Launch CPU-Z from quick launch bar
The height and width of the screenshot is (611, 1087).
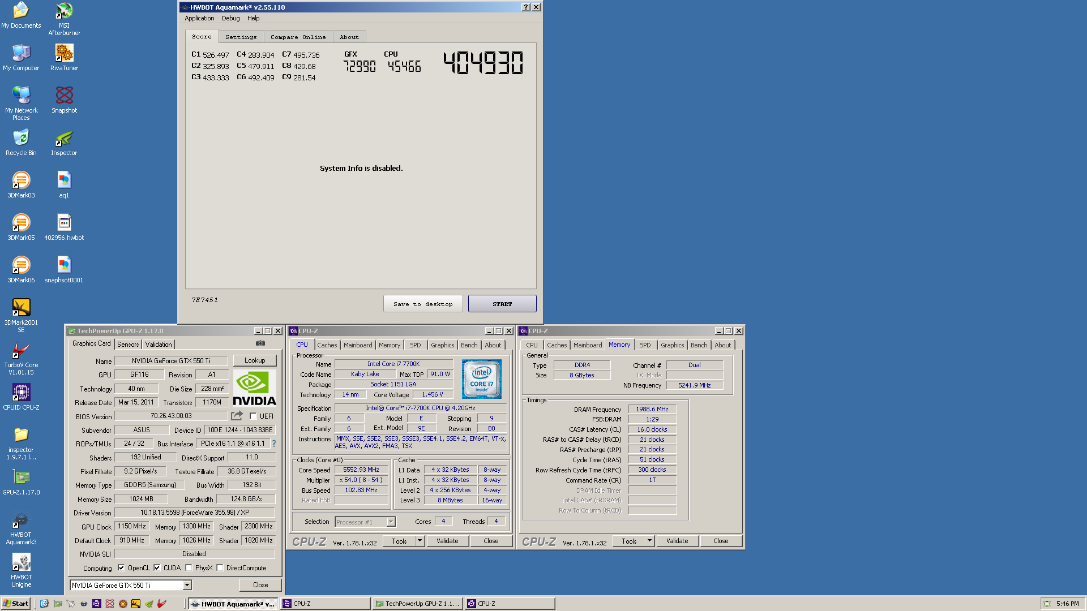97,604
